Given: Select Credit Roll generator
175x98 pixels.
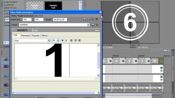Looking at the screenshot, I should coord(9,5).
